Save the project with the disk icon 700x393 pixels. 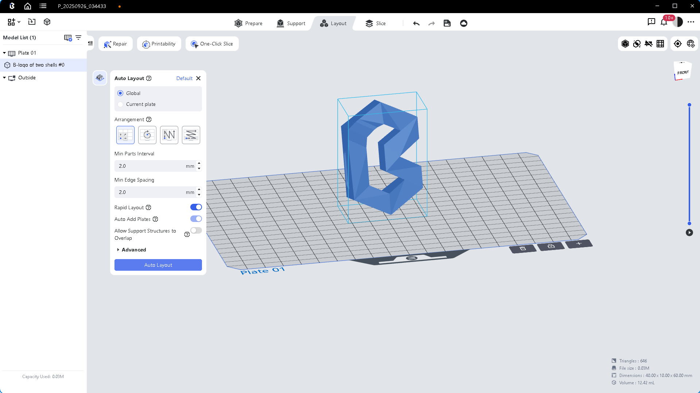(447, 23)
